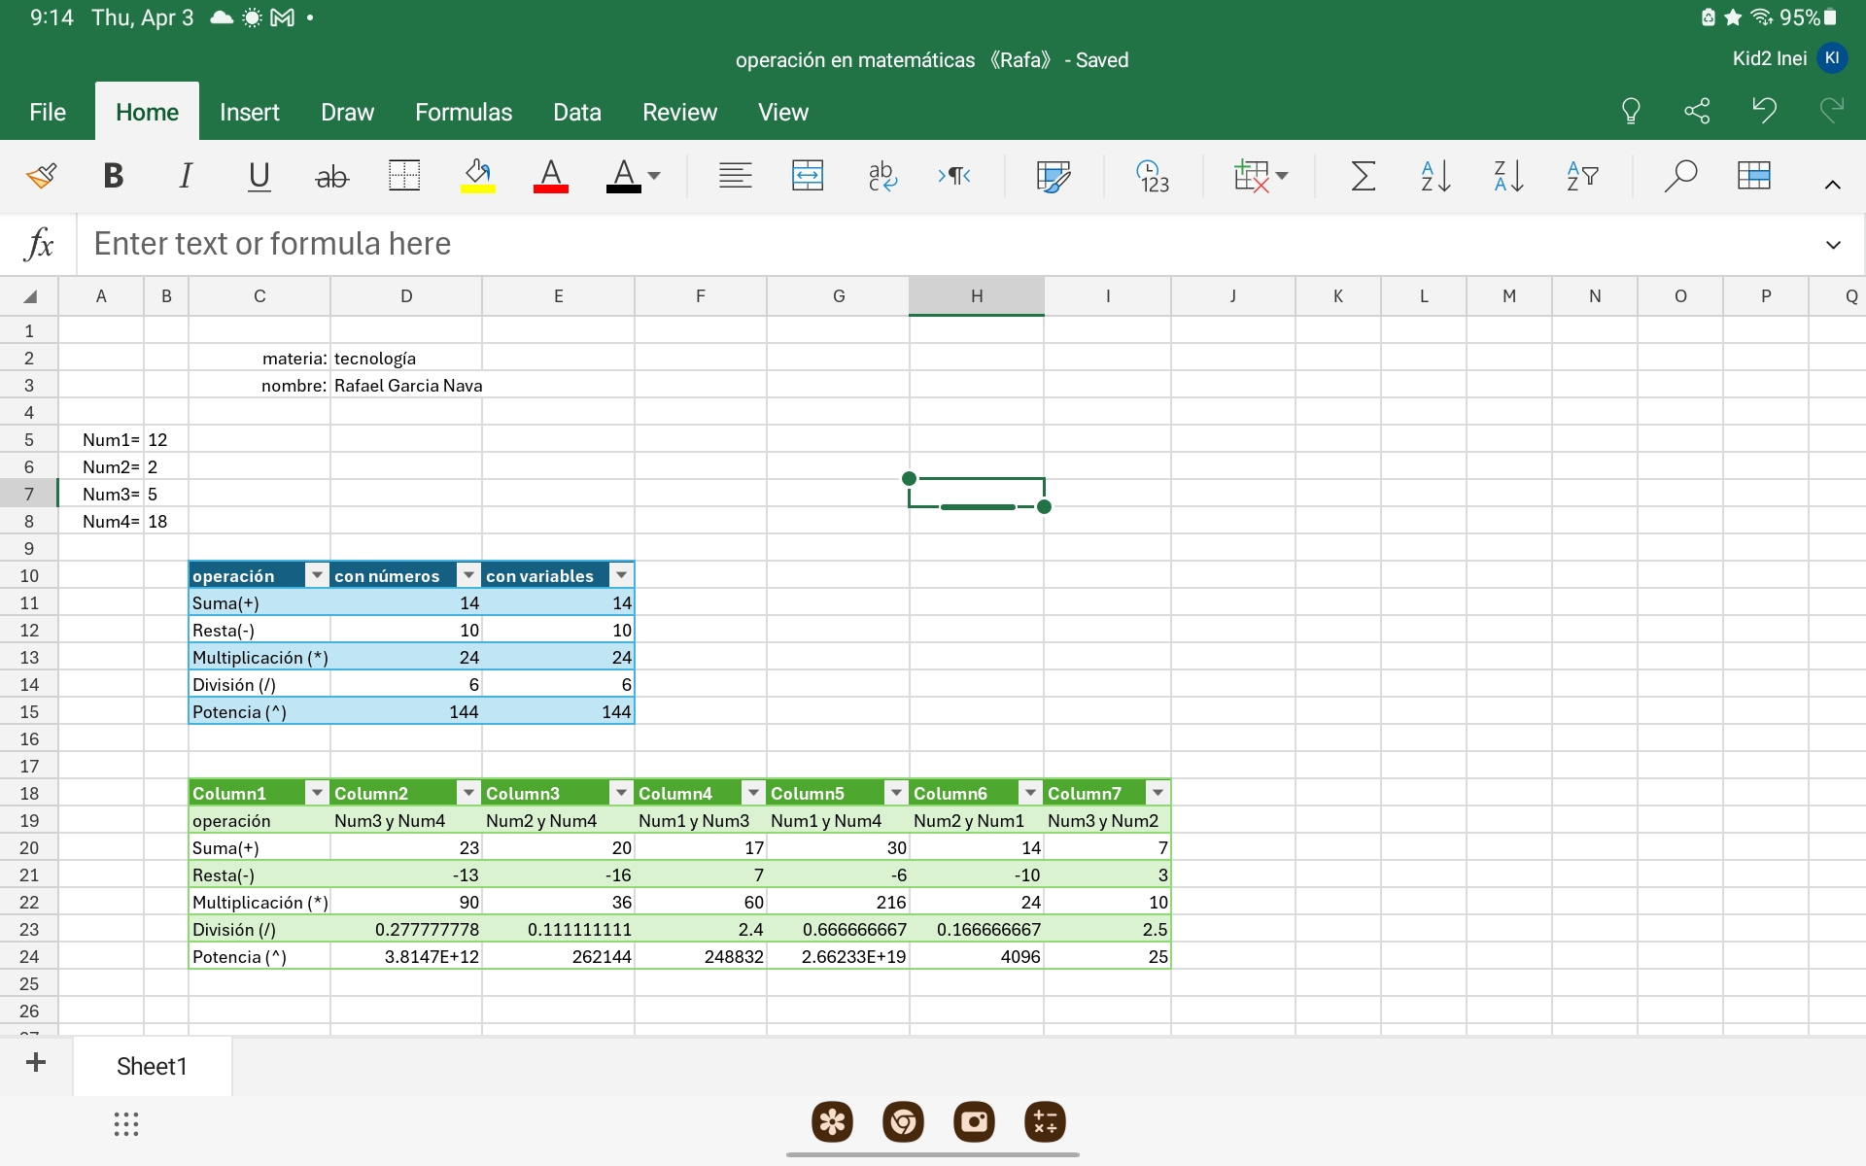Open the Find search magnifier
Image resolution: width=1866 pixels, height=1166 pixels.
(x=1679, y=176)
